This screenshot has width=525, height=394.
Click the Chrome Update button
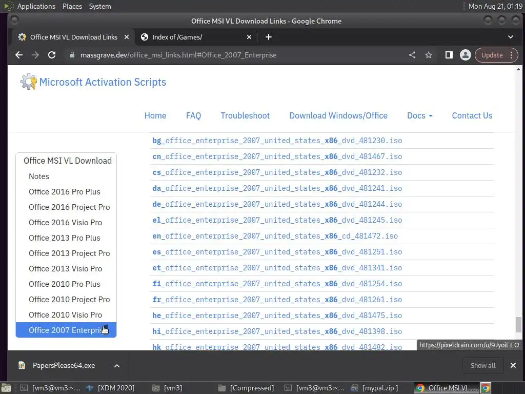(491, 55)
